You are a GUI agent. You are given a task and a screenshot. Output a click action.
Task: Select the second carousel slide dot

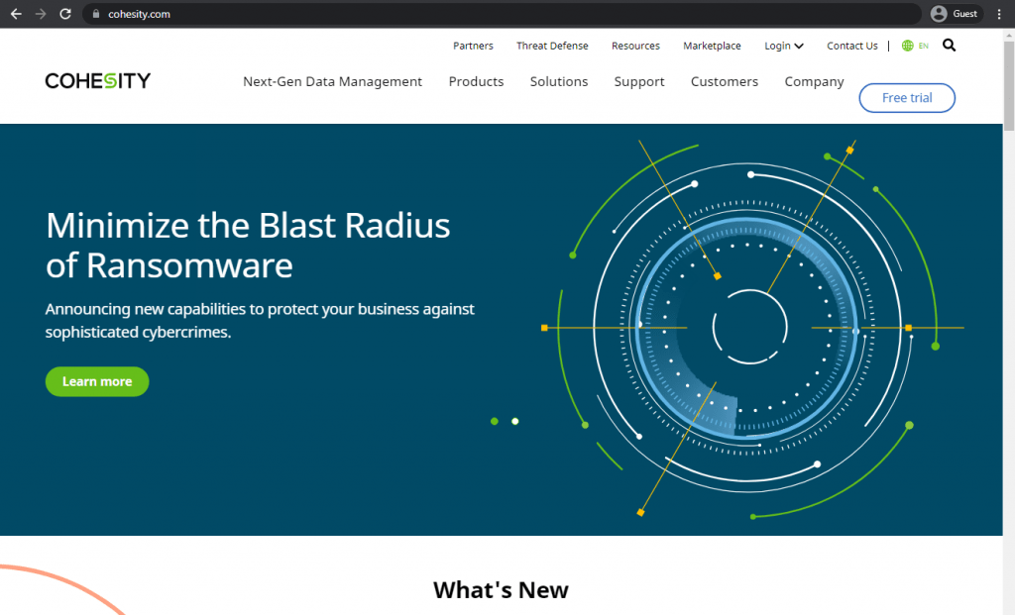(x=515, y=421)
